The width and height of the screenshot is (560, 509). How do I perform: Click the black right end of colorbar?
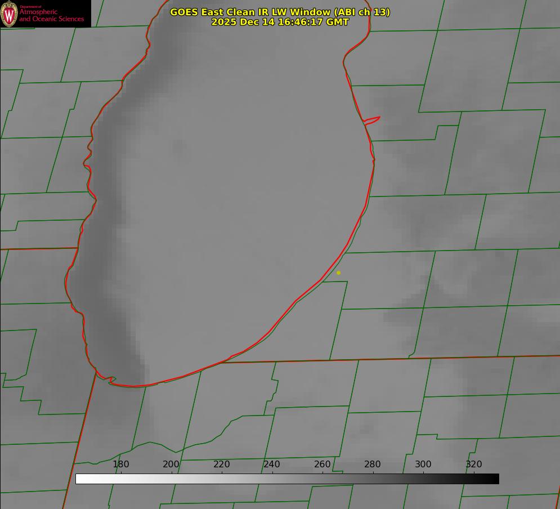495,479
